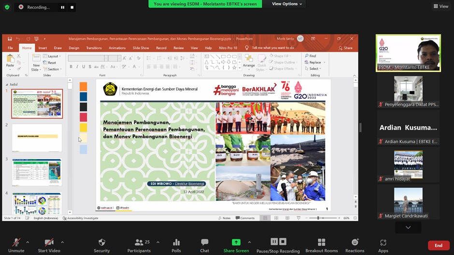
Task: Switch to the Design ribbon tab
Action: [x=74, y=48]
